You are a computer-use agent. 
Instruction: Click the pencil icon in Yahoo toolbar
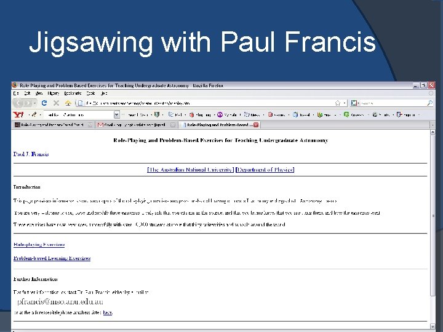(34, 114)
